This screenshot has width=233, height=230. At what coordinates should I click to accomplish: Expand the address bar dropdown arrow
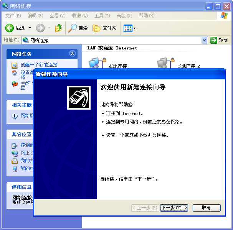pos(204,40)
